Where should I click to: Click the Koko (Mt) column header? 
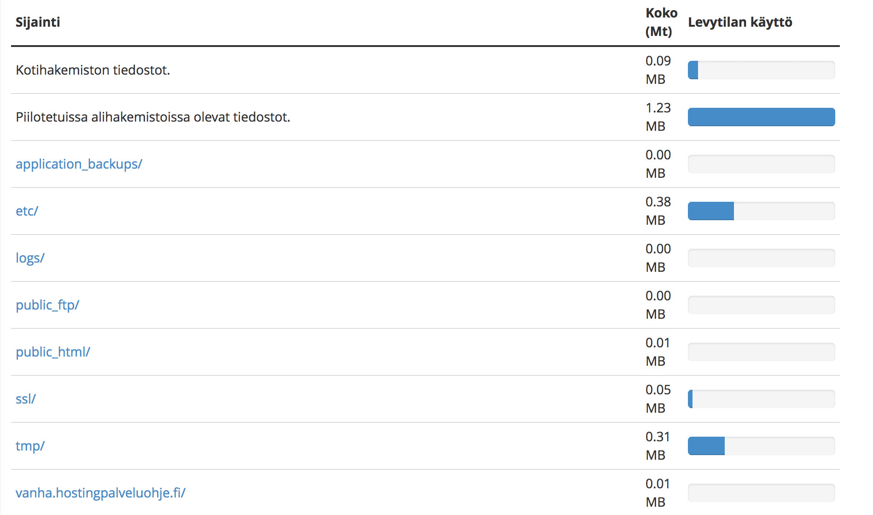coord(661,22)
